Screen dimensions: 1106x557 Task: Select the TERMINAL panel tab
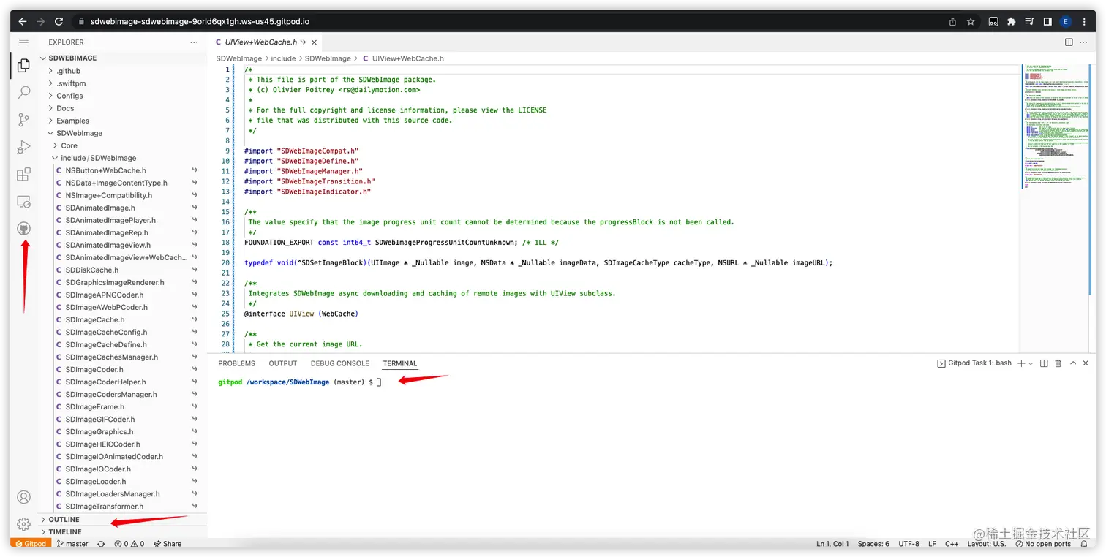pyautogui.click(x=400, y=363)
